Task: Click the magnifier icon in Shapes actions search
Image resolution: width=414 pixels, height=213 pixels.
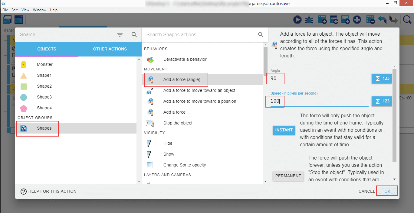Action: click(261, 35)
